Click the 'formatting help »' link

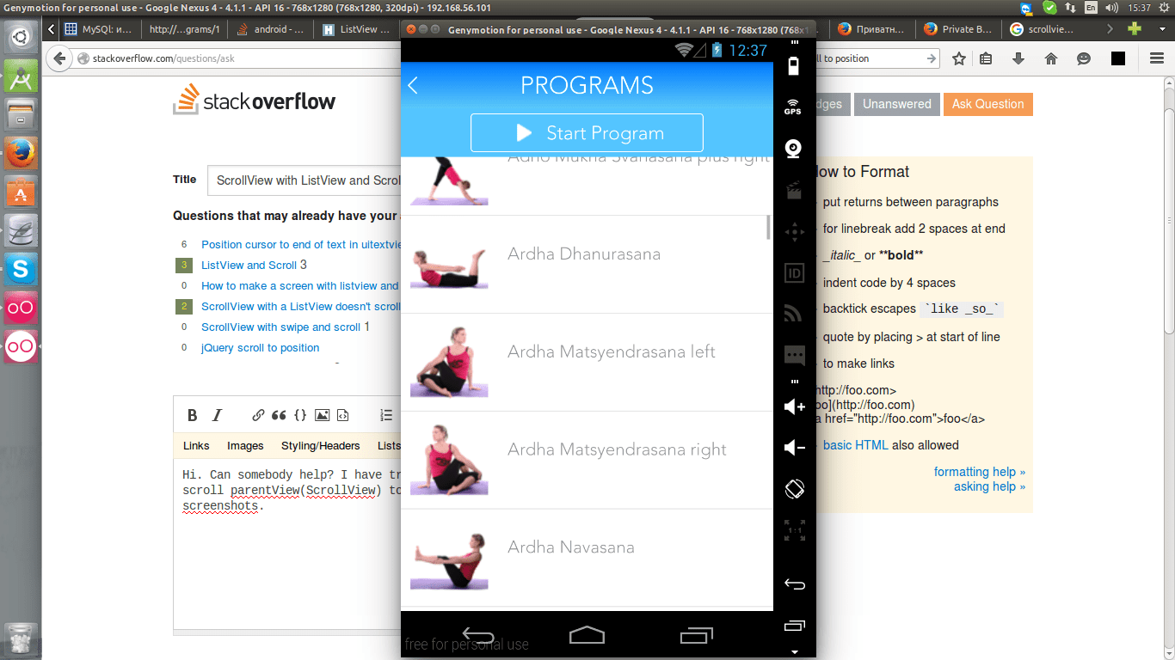click(x=980, y=472)
